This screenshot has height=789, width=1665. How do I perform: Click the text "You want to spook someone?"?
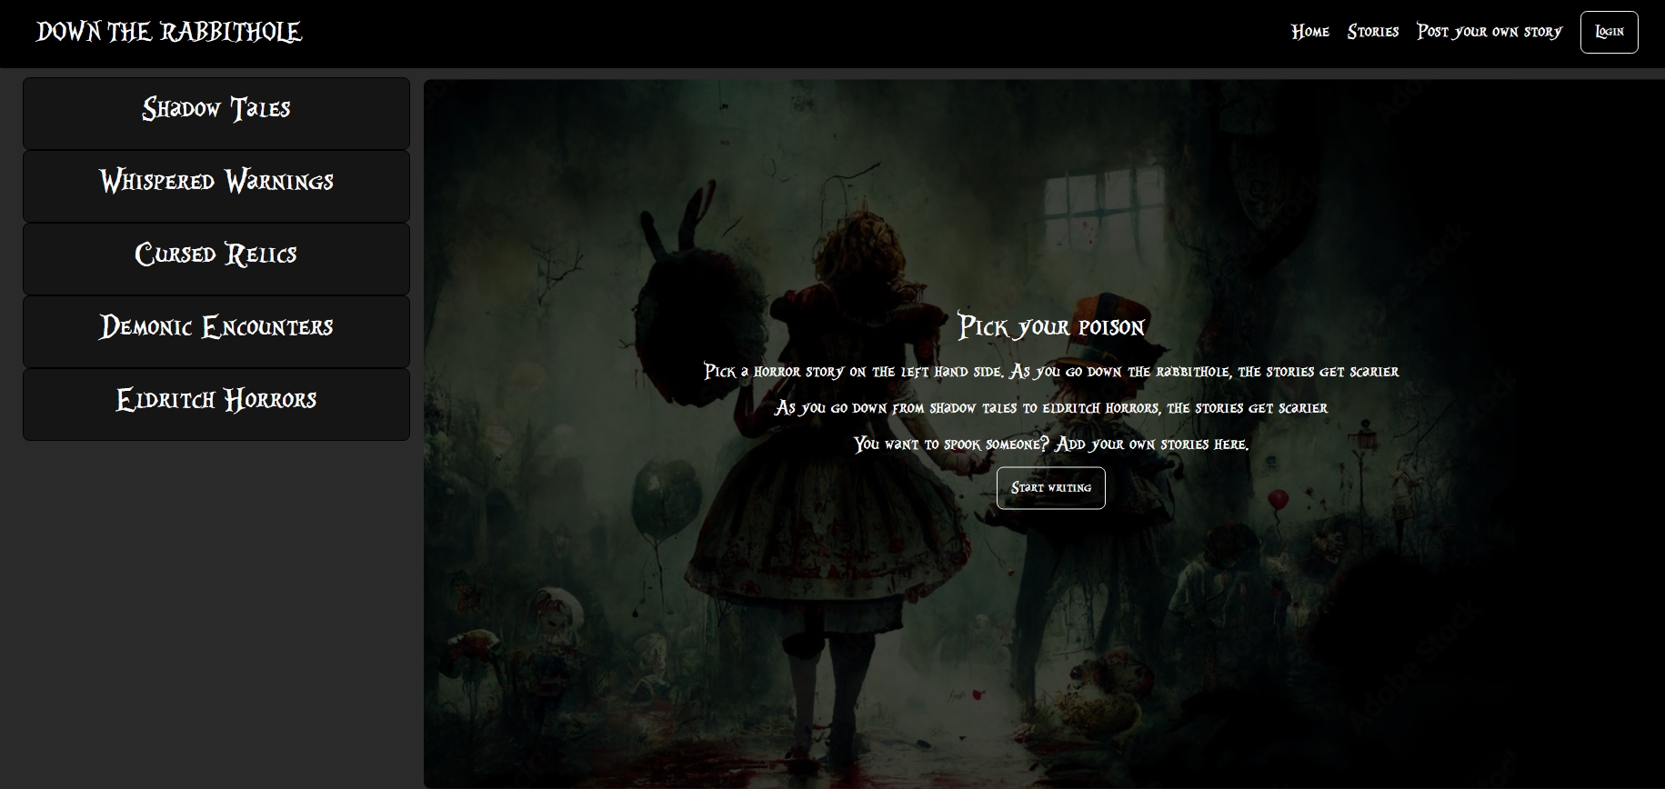952,444
